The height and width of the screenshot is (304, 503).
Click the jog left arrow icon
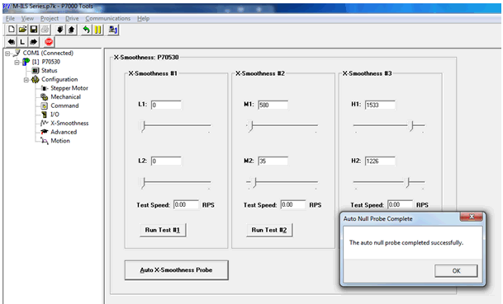(x=12, y=42)
